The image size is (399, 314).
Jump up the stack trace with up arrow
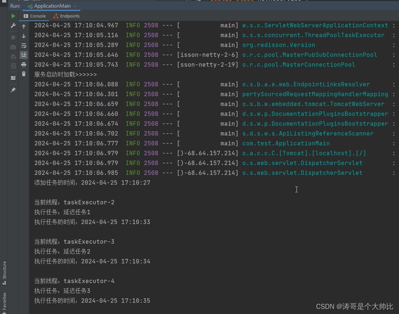pyautogui.click(x=24, y=26)
